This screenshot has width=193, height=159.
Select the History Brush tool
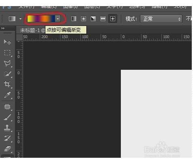click(x=7, y=138)
